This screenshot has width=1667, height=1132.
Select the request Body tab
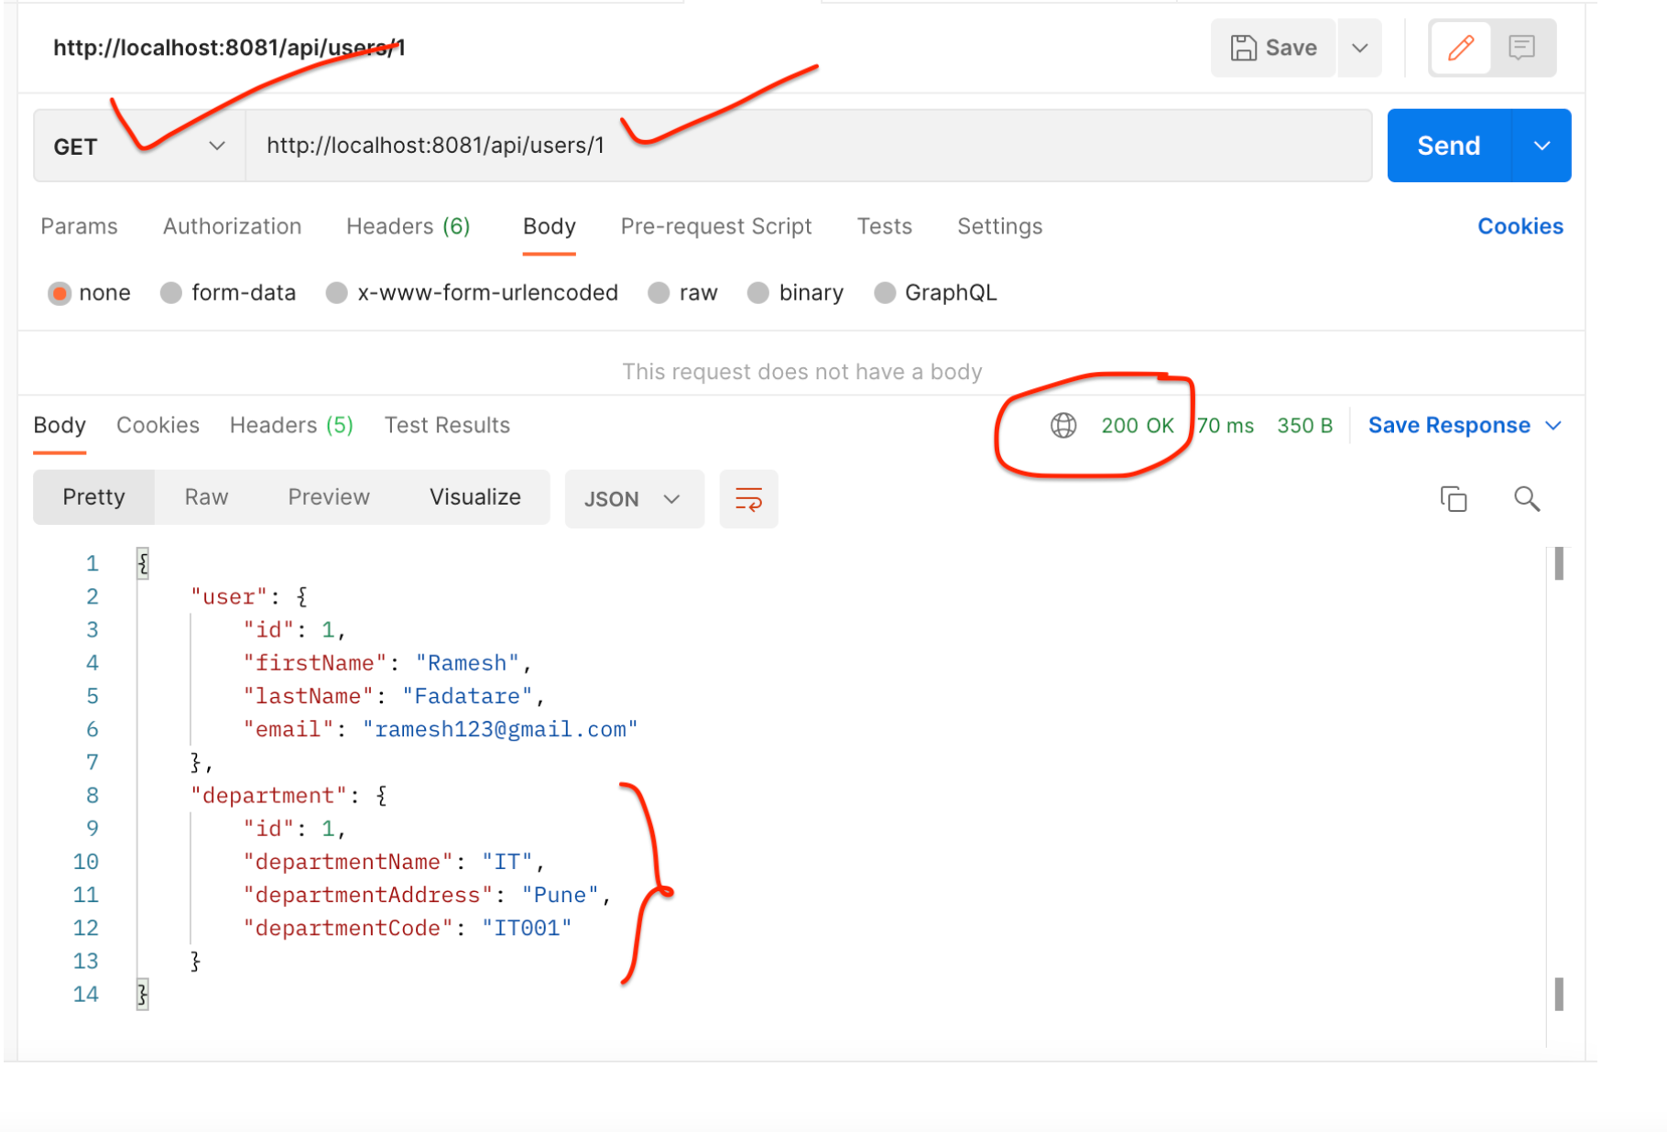click(x=549, y=226)
